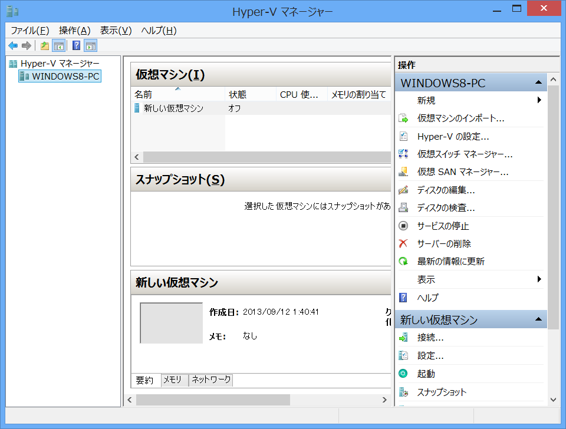Open 仮想 SAN マネージャー... action
Viewport: 566px width, 429px height.
click(x=463, y=171)
